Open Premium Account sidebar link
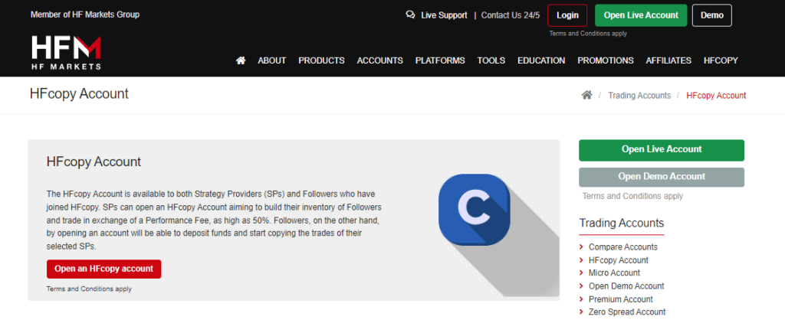This screenshot has height=333, width=785. click(621, 299)
